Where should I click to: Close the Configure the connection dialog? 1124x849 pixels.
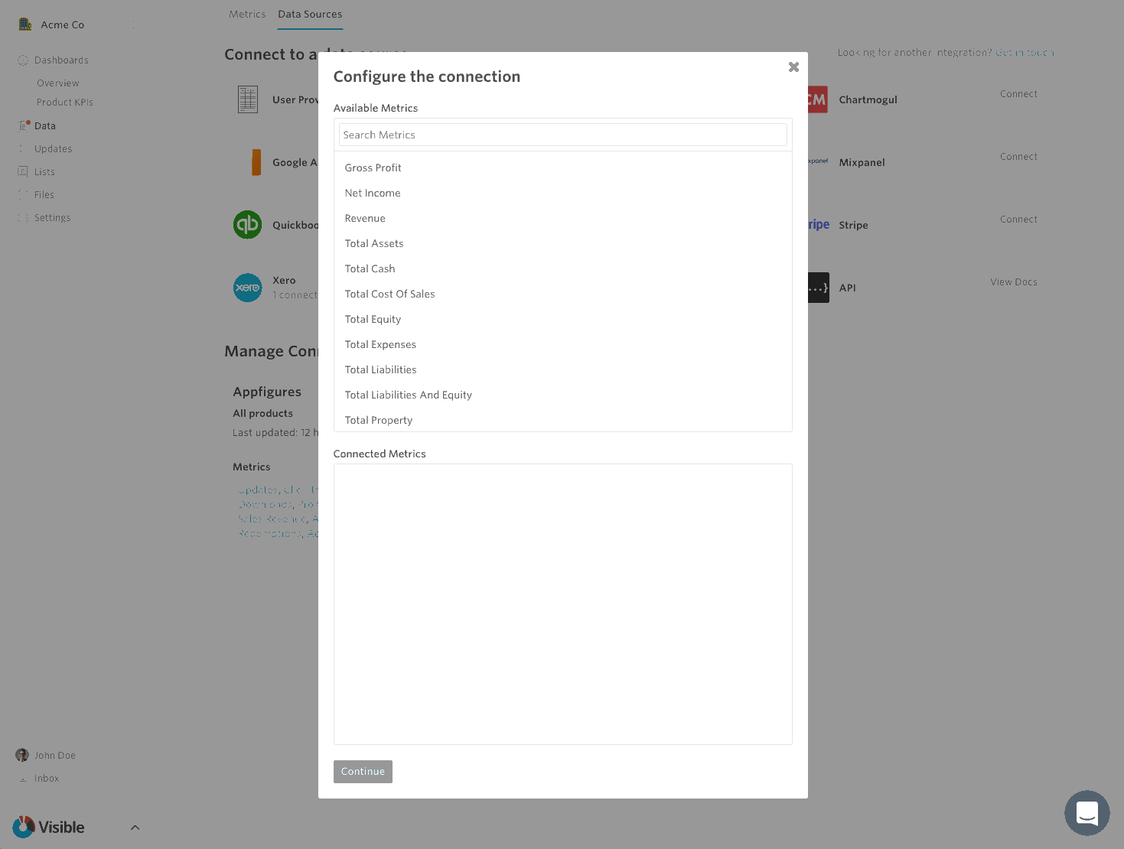click(793, 67)
